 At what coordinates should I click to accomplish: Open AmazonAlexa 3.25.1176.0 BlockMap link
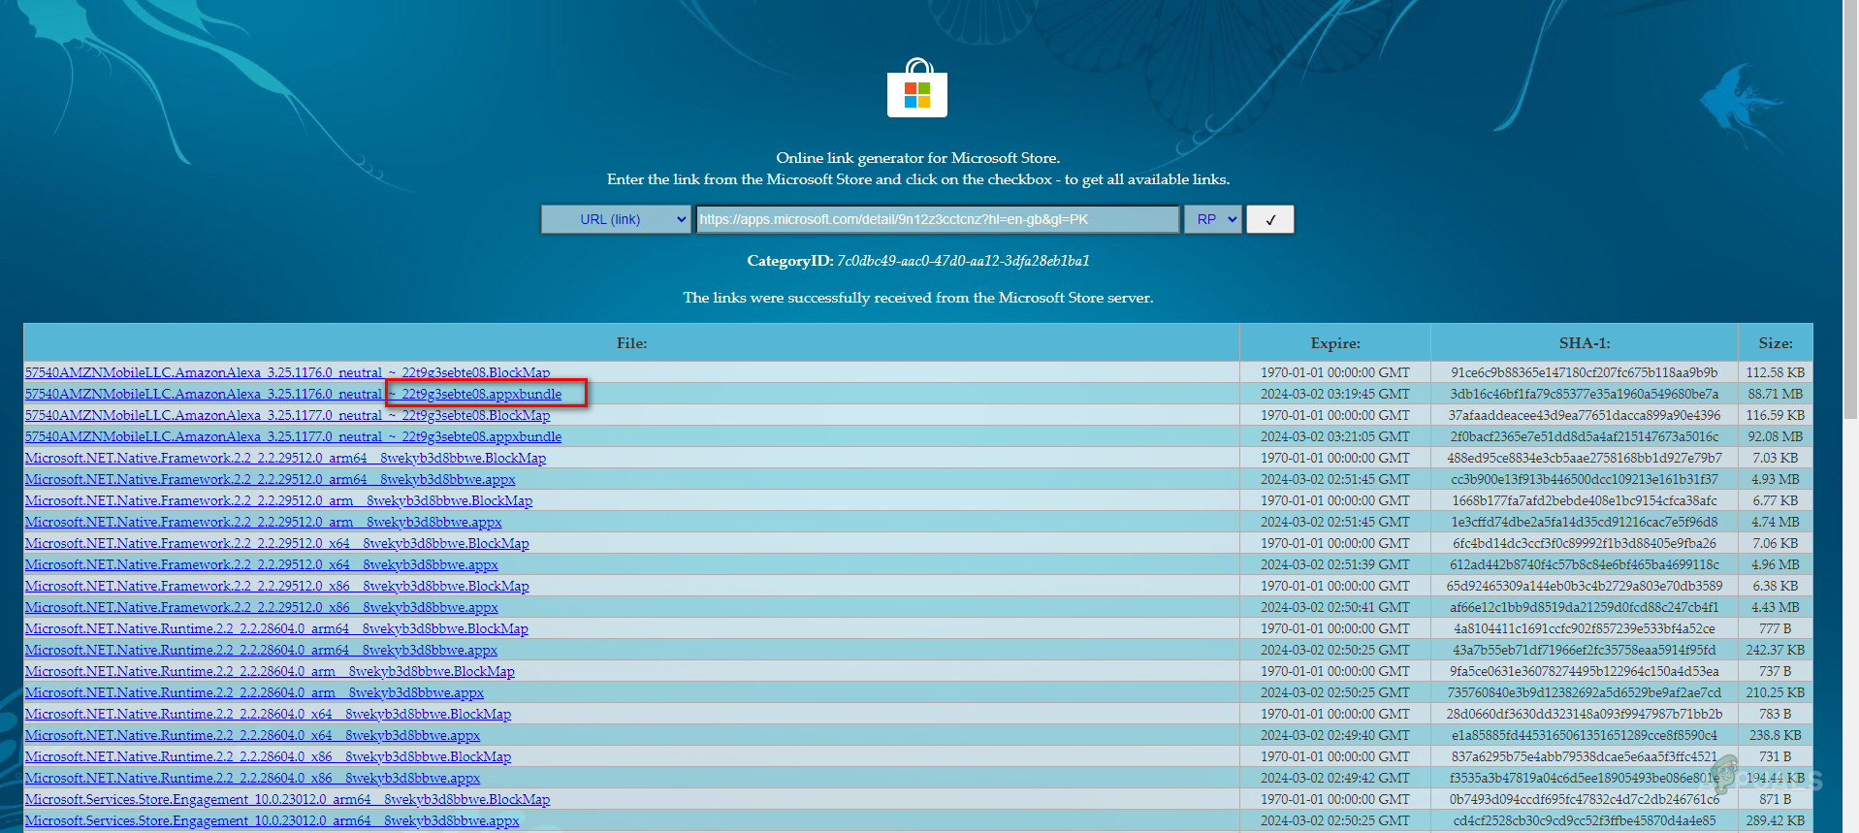click(x=287, y=372)
